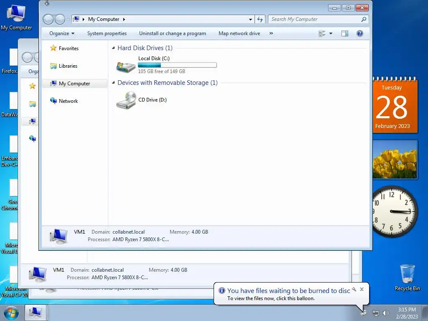Click the AMD Ryzen 7 processor text in front window
This screenshot has height=321, width=428.
(140, 239)
